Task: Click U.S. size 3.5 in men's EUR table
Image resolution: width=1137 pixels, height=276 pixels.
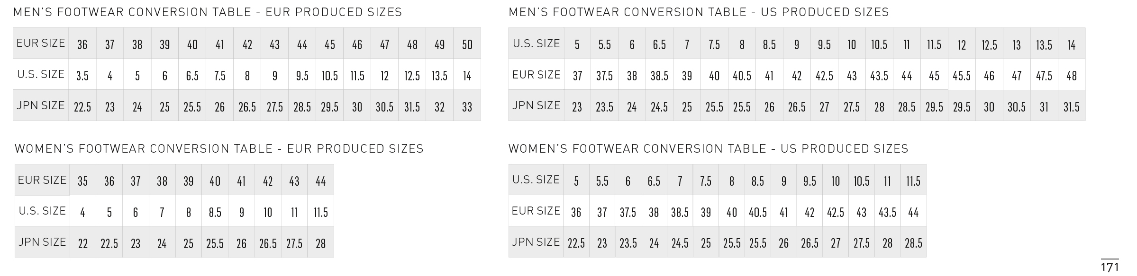Action: 82,76
